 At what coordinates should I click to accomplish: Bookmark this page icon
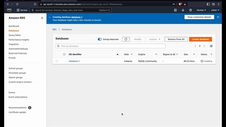click(x=35, y=4)
